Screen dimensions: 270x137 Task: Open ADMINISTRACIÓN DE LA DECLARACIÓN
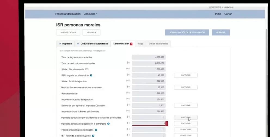[187, 32]
